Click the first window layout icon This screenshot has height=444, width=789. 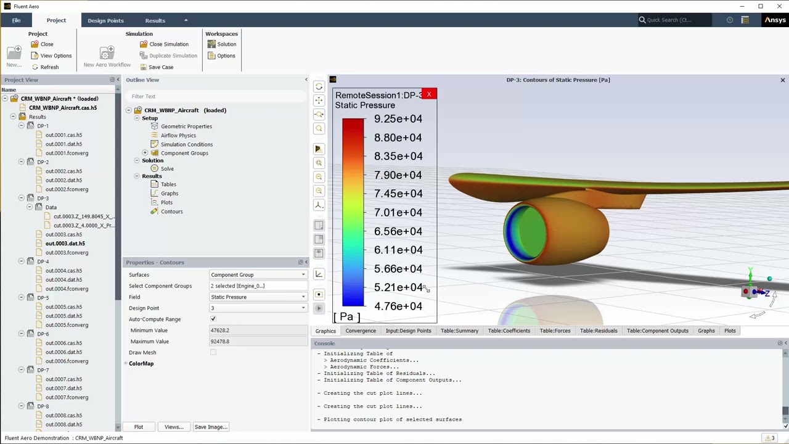pyautogui.click(x=319, y=226)
